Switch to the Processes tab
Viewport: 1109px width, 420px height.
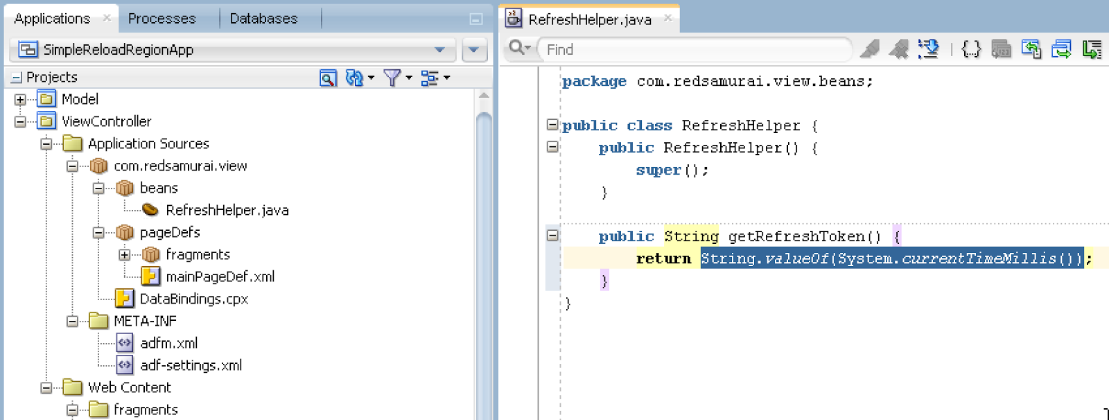tap(161, 19)
